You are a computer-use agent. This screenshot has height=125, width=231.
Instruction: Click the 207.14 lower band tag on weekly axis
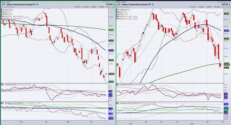(x=226, y=67)
